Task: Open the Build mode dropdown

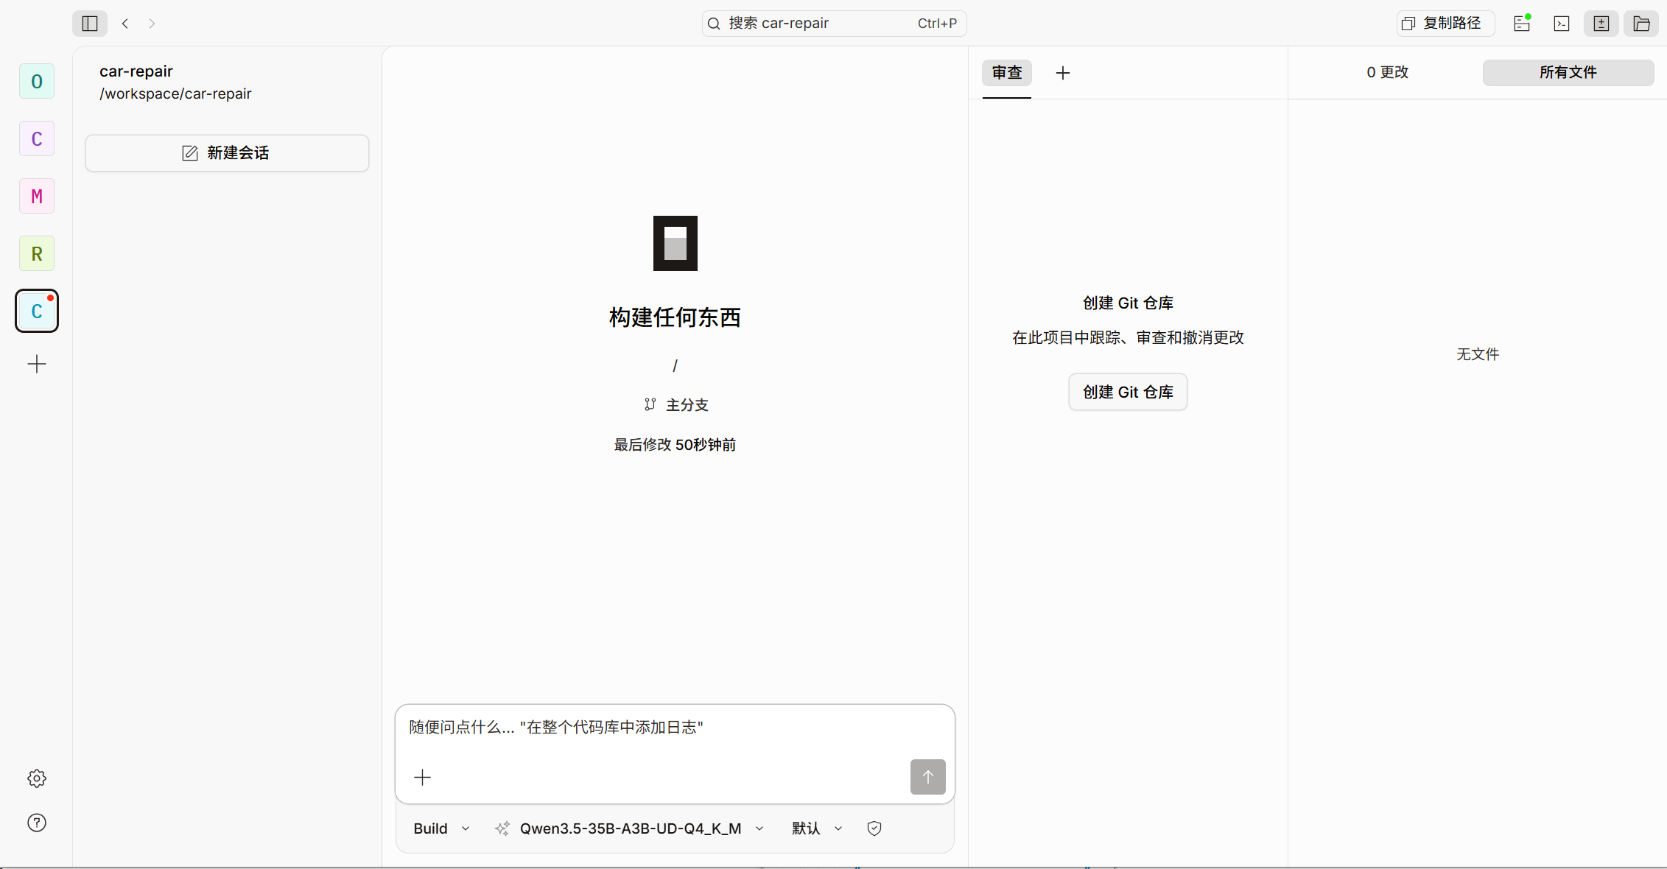Action: [441, 828]
